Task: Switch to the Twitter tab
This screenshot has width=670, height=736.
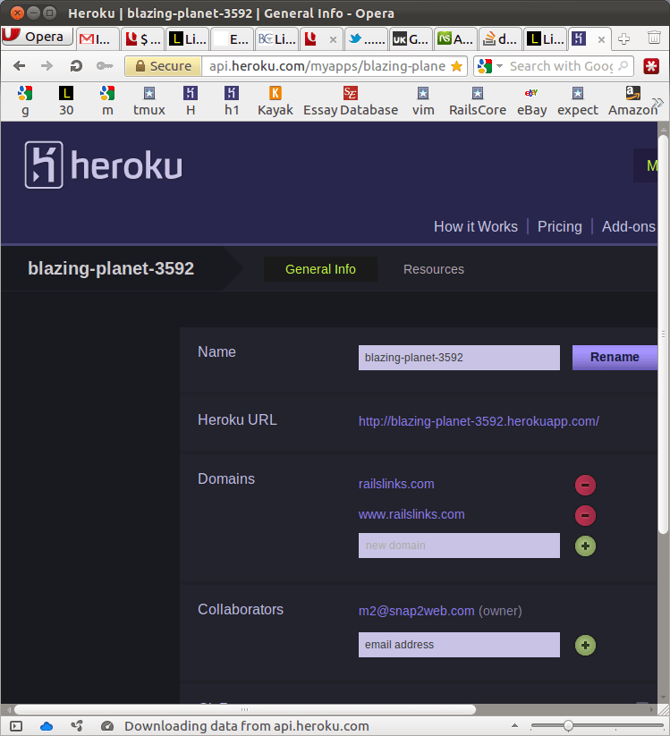Action: click(366, 39)
